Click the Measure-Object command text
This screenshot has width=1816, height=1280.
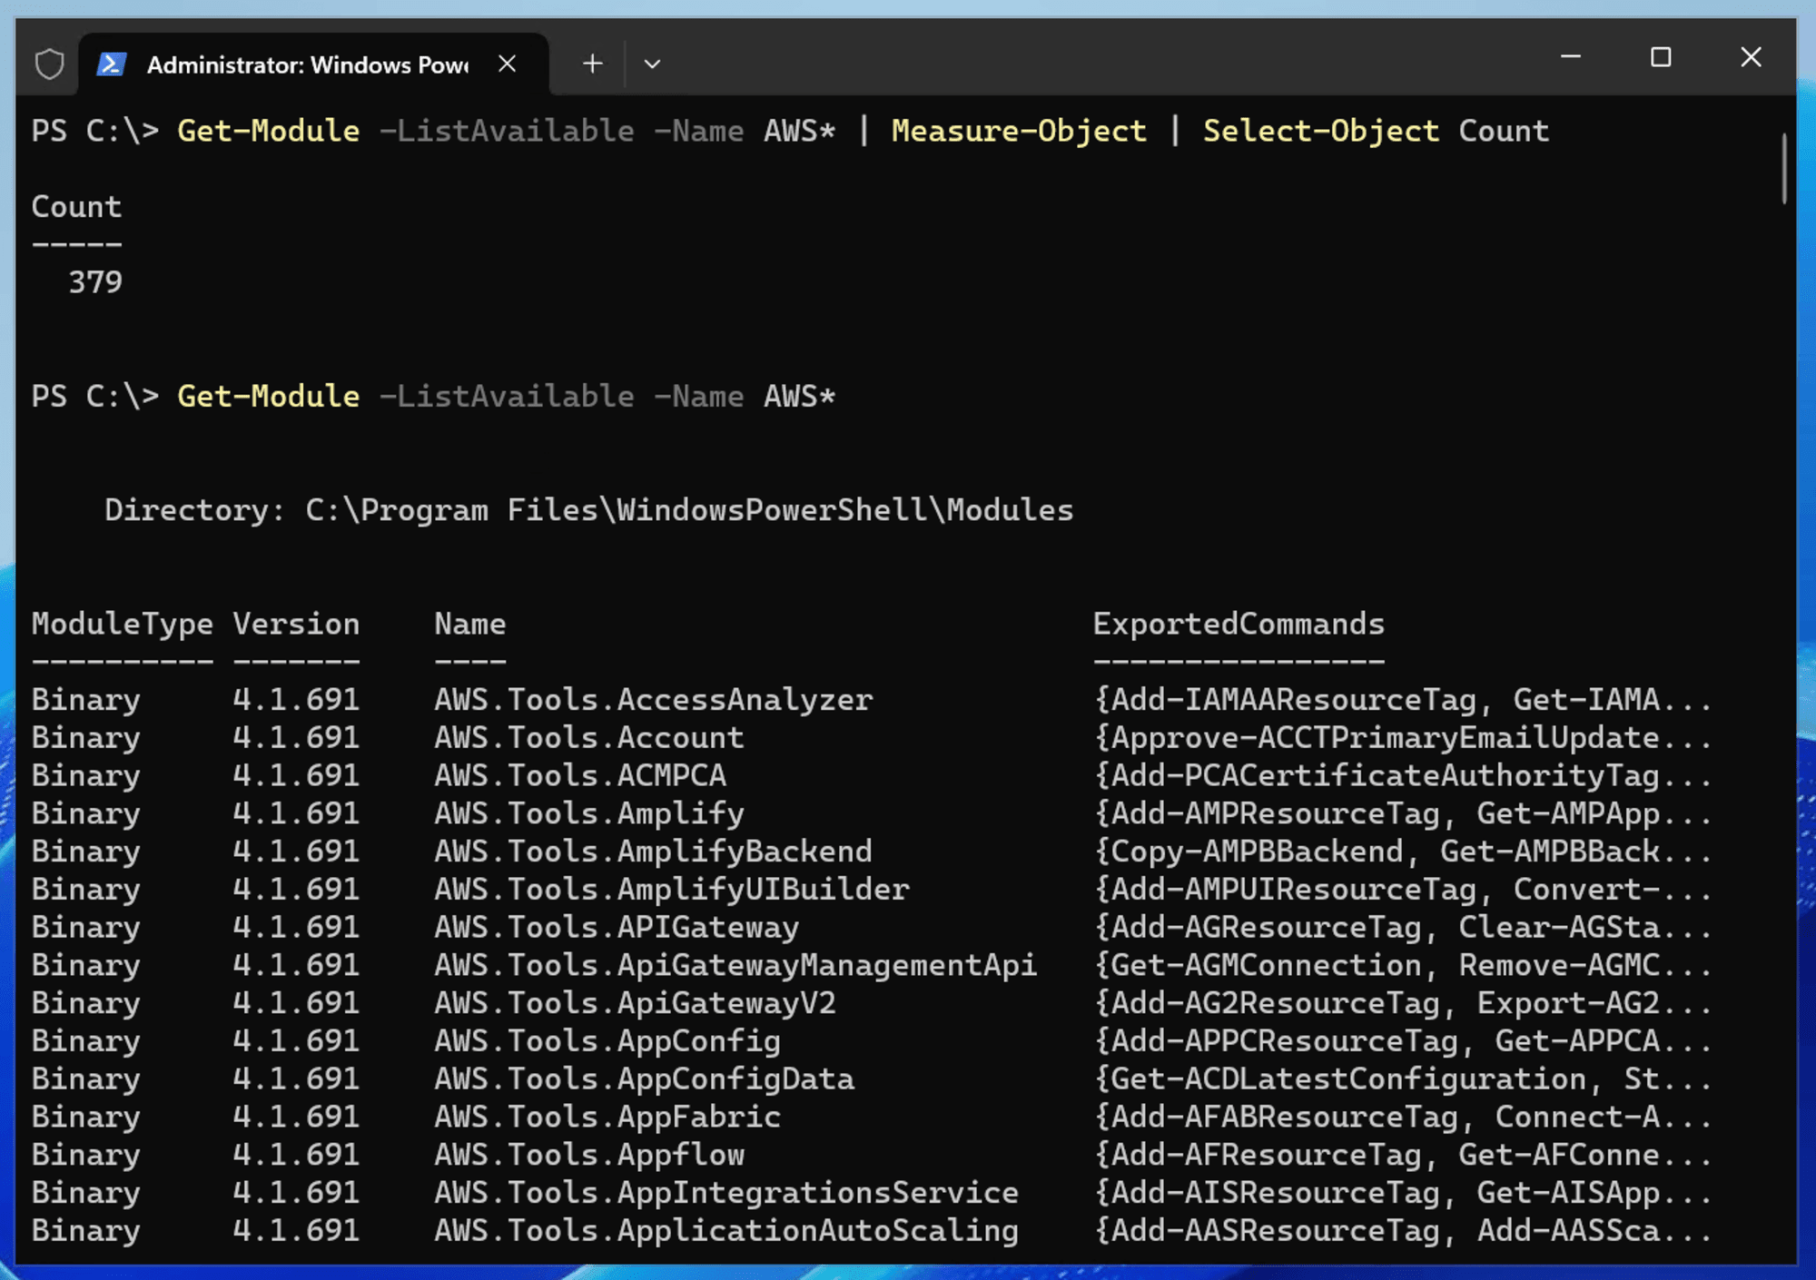[x=1019, y=131]
